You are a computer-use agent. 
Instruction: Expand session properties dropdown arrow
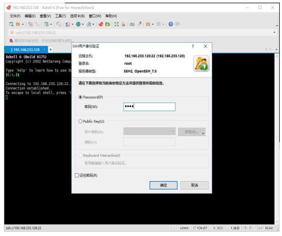coord(51,24)
